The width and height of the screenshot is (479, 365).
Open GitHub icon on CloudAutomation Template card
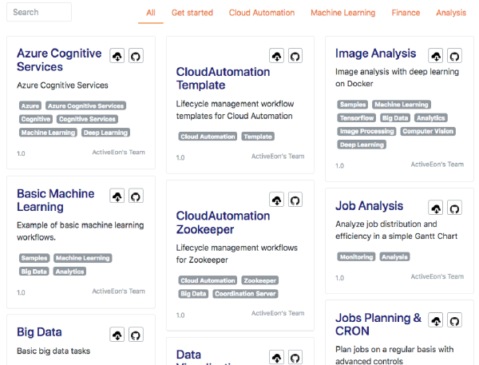coord(295,56)
